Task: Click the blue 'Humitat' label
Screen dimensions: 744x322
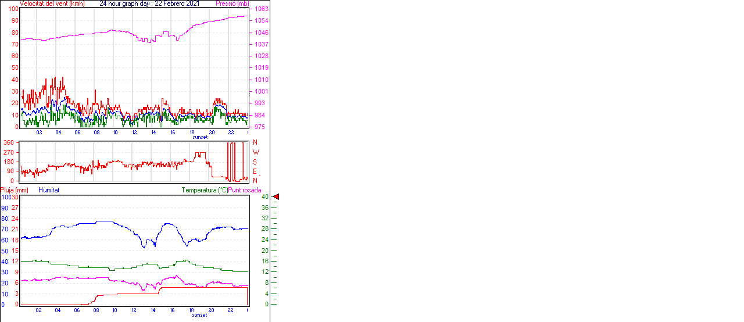Action: [49, 190]
